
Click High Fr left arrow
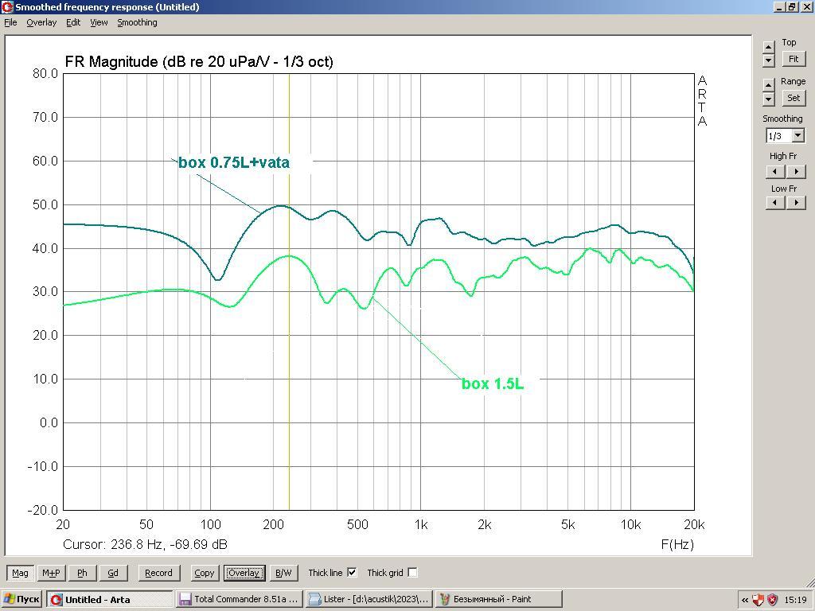click(x=775, y=172)
